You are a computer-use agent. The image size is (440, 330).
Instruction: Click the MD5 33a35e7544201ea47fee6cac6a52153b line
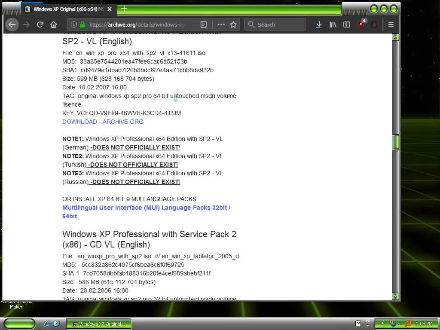point(125,61)
